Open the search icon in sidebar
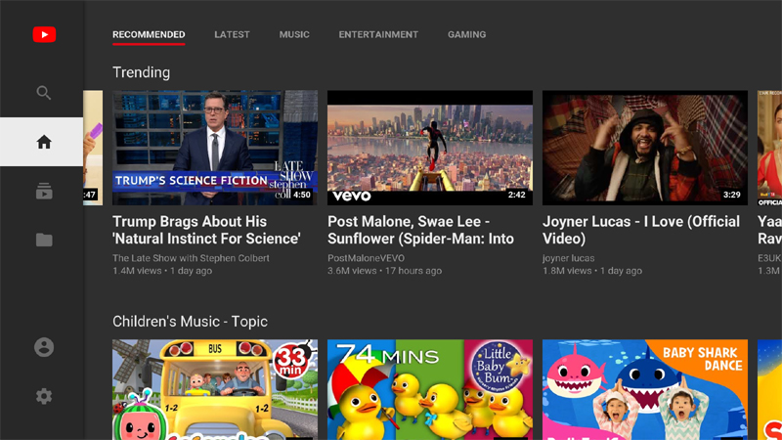Viewport: 782px width, 440px height. click(x=44, y=93)
